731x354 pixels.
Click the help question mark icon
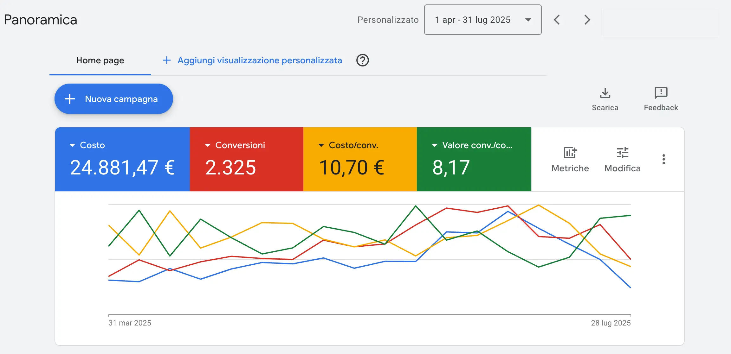[x=362, y=60]
